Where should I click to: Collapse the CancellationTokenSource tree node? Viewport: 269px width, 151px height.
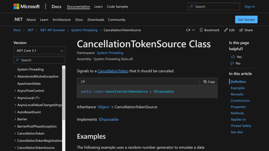[15, 148]
